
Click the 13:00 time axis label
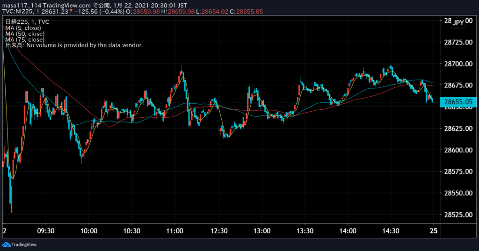point(262,231)
